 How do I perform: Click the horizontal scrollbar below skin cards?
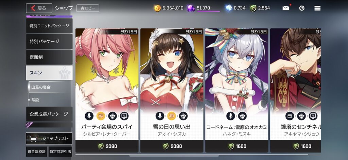pyautogui.click(x=192, y=155)
